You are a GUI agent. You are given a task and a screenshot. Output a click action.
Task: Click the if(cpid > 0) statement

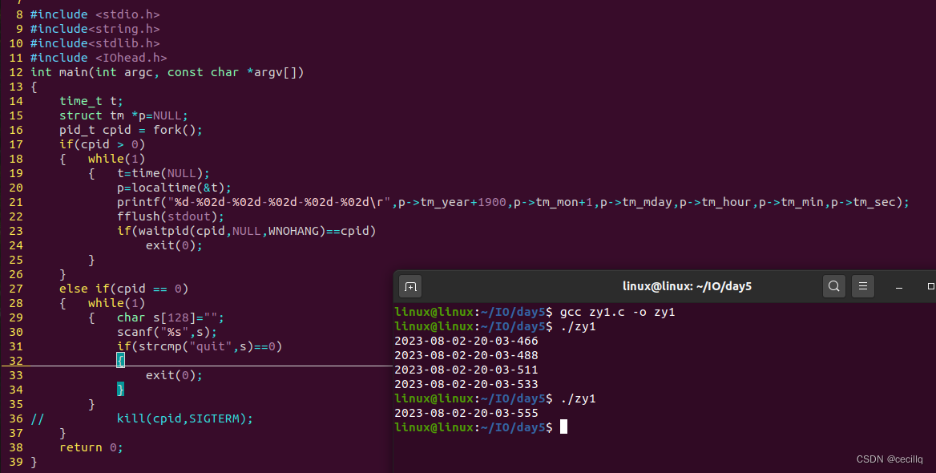102,144
